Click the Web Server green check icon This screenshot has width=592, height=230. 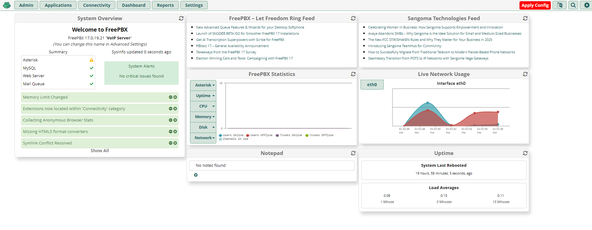click(x=91, y=76)
